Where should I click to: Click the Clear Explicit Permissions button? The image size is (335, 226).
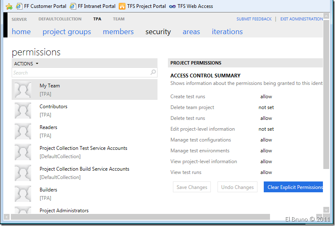(x=294, y=187)
